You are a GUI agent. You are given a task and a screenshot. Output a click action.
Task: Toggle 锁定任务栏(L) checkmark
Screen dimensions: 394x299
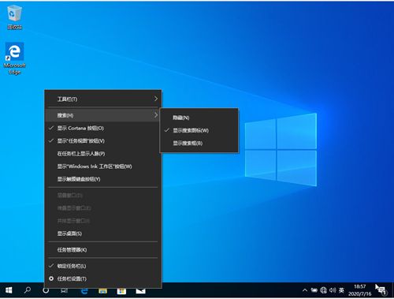103,266
